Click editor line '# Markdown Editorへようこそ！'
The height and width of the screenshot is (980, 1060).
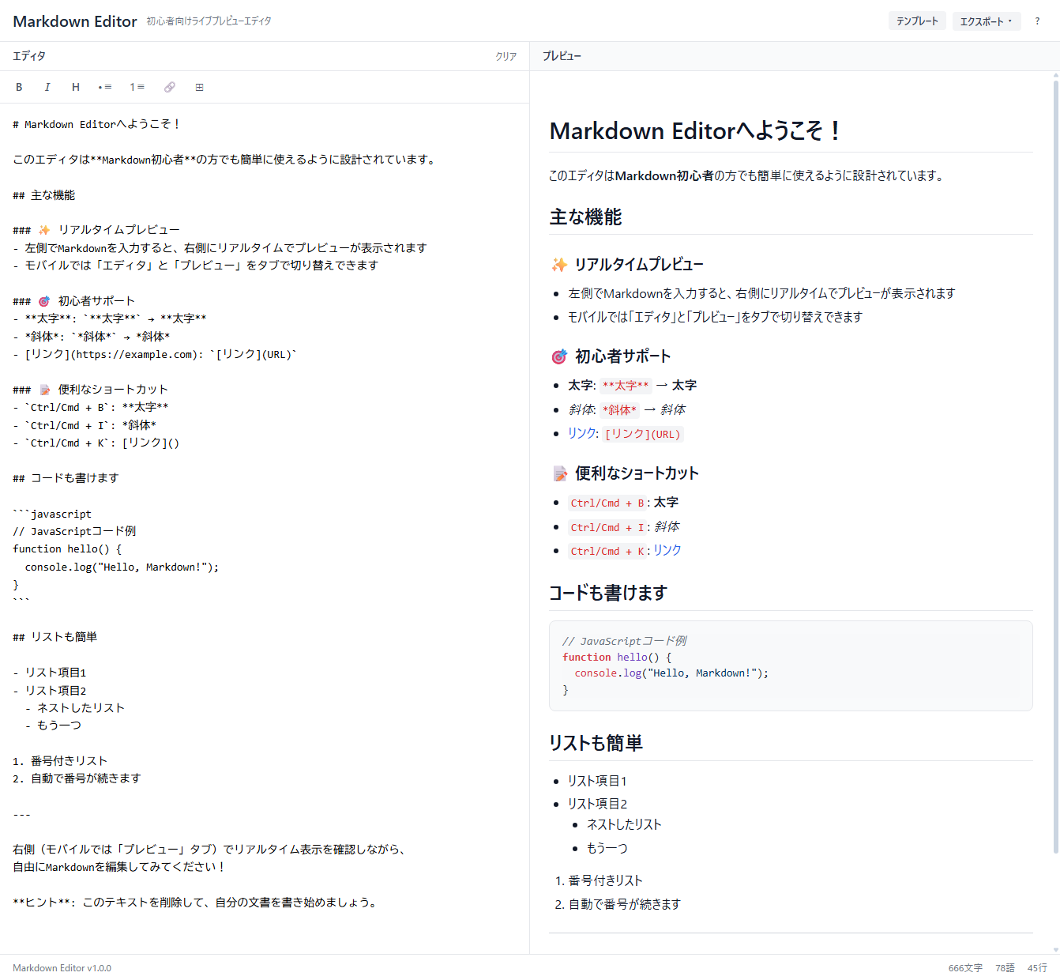(x=97, y=124)
